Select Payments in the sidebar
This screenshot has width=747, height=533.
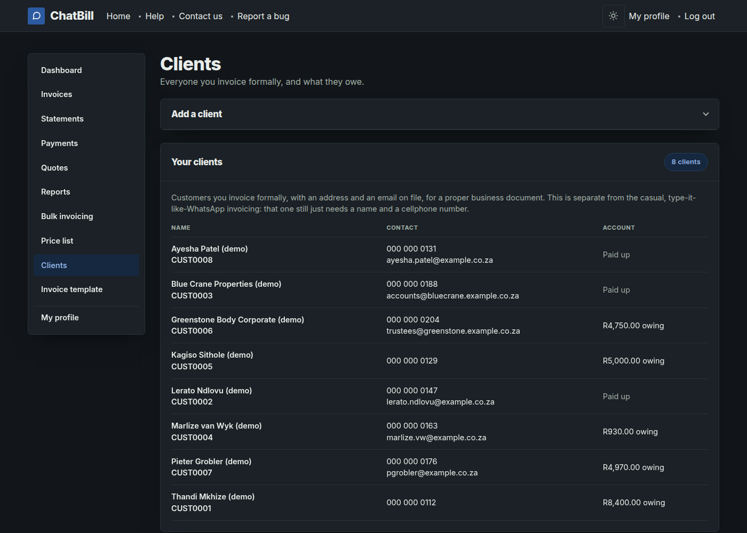pyautogui.click(x=86, y=143)
